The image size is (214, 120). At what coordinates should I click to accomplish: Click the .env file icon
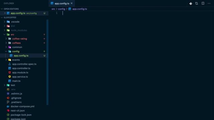click(x=8, y=89)
